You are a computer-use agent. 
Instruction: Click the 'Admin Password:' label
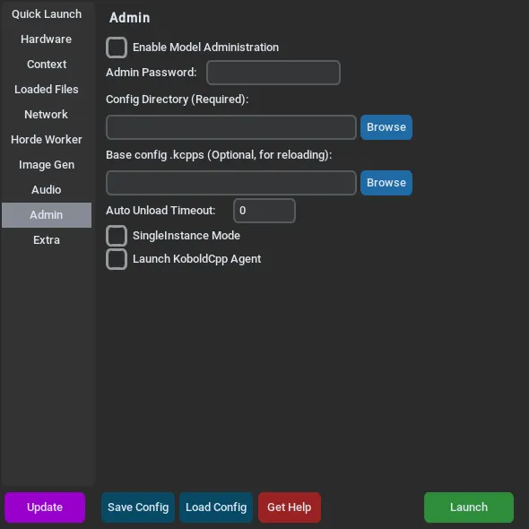pyautogui.click(x=152, y=73)
